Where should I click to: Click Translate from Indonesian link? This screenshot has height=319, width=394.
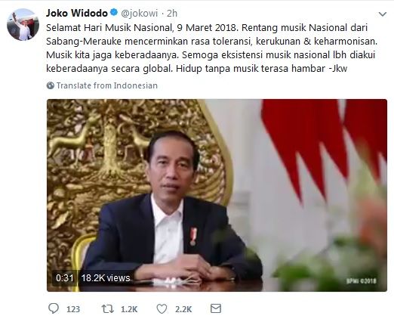[x=107, y=85]
